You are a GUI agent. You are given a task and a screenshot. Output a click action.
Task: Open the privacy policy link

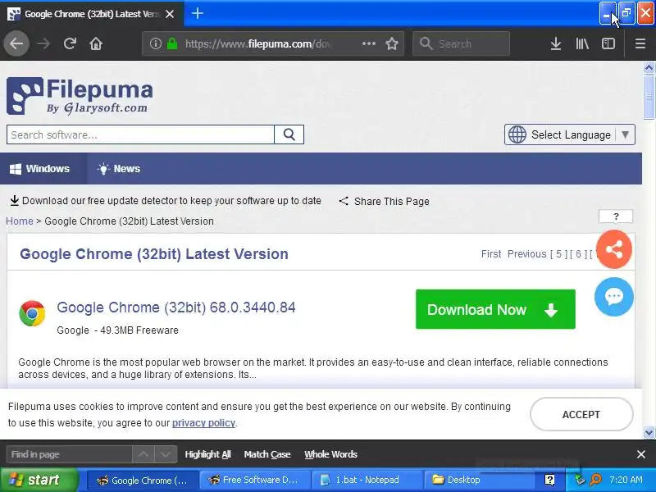(203, 422)
